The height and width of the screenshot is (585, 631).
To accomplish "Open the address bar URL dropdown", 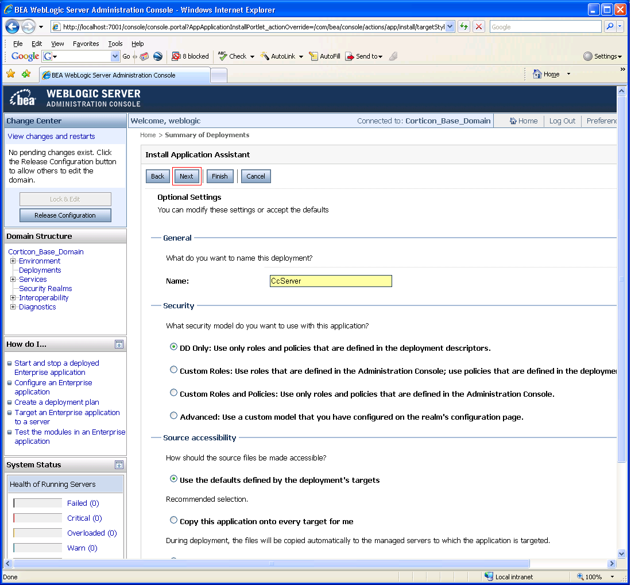I will coord(450,27).
